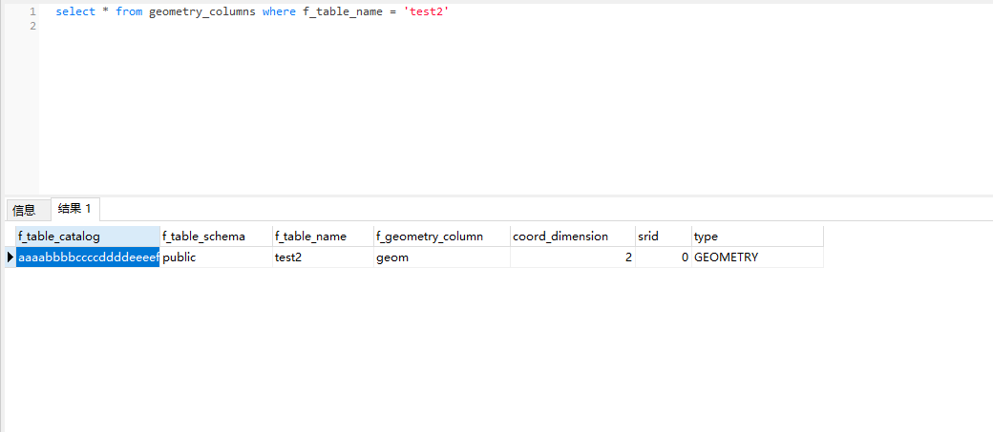Click the where keyword in SQL editor

pos(279,12)
